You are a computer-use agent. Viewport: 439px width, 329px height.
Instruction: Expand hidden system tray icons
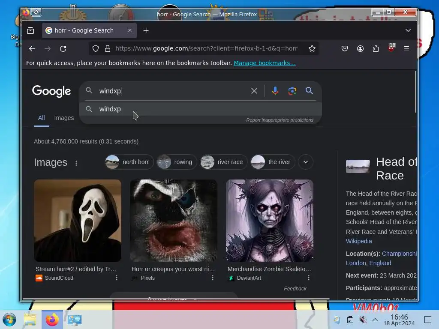(x=375, y=320)
